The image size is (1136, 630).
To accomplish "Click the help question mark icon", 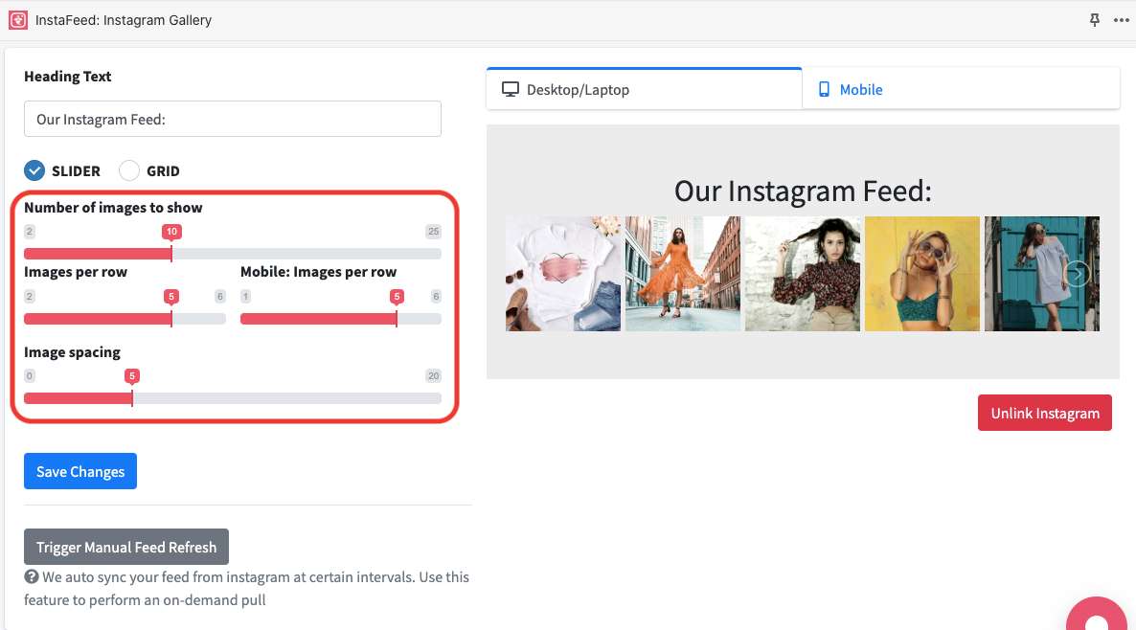I will [x=32, y=577].
